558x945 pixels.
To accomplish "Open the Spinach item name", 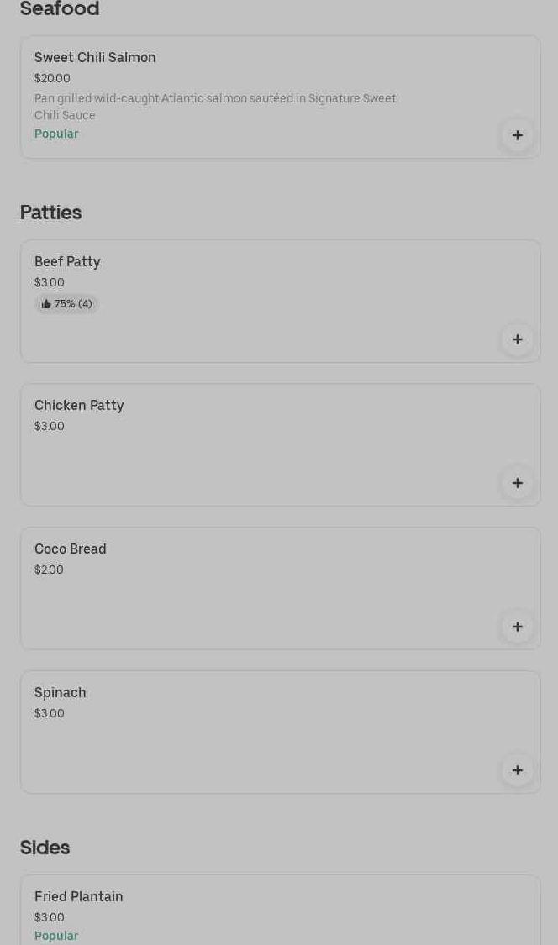I will coord(61,693).
